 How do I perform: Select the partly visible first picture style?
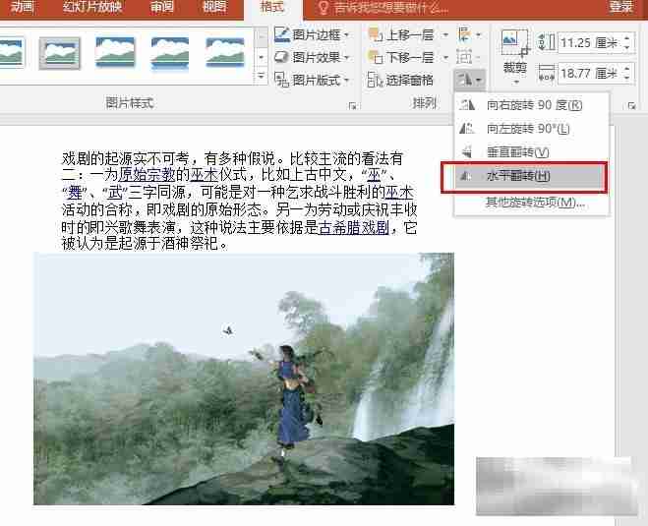tap(12, 52)
